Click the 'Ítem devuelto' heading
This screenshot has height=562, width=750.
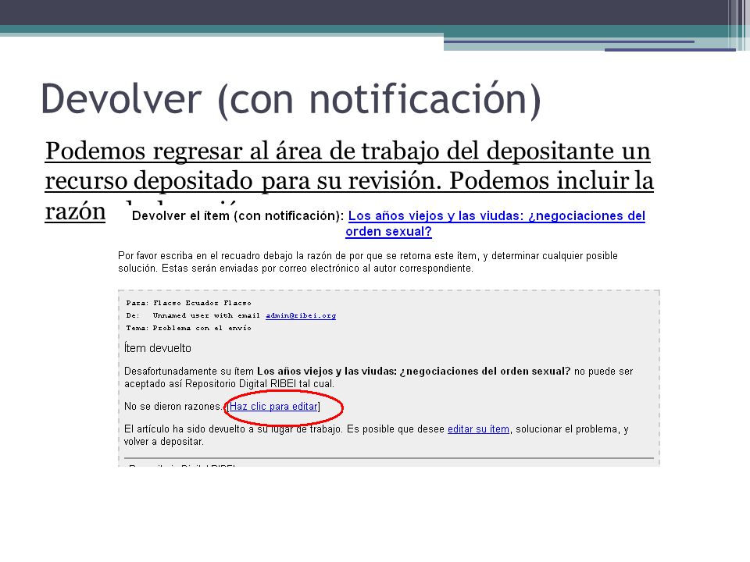tap(157, 348)
